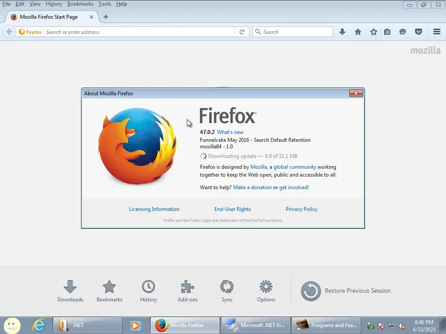Click the search magnifier icon
This screenshot has height=334, width=446.
pyautogui.click(x=258, y=31)
